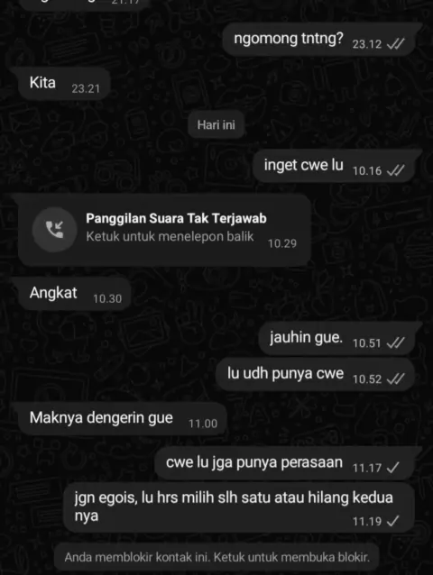Select the 'Maknya dengerin gue' message

123,419
